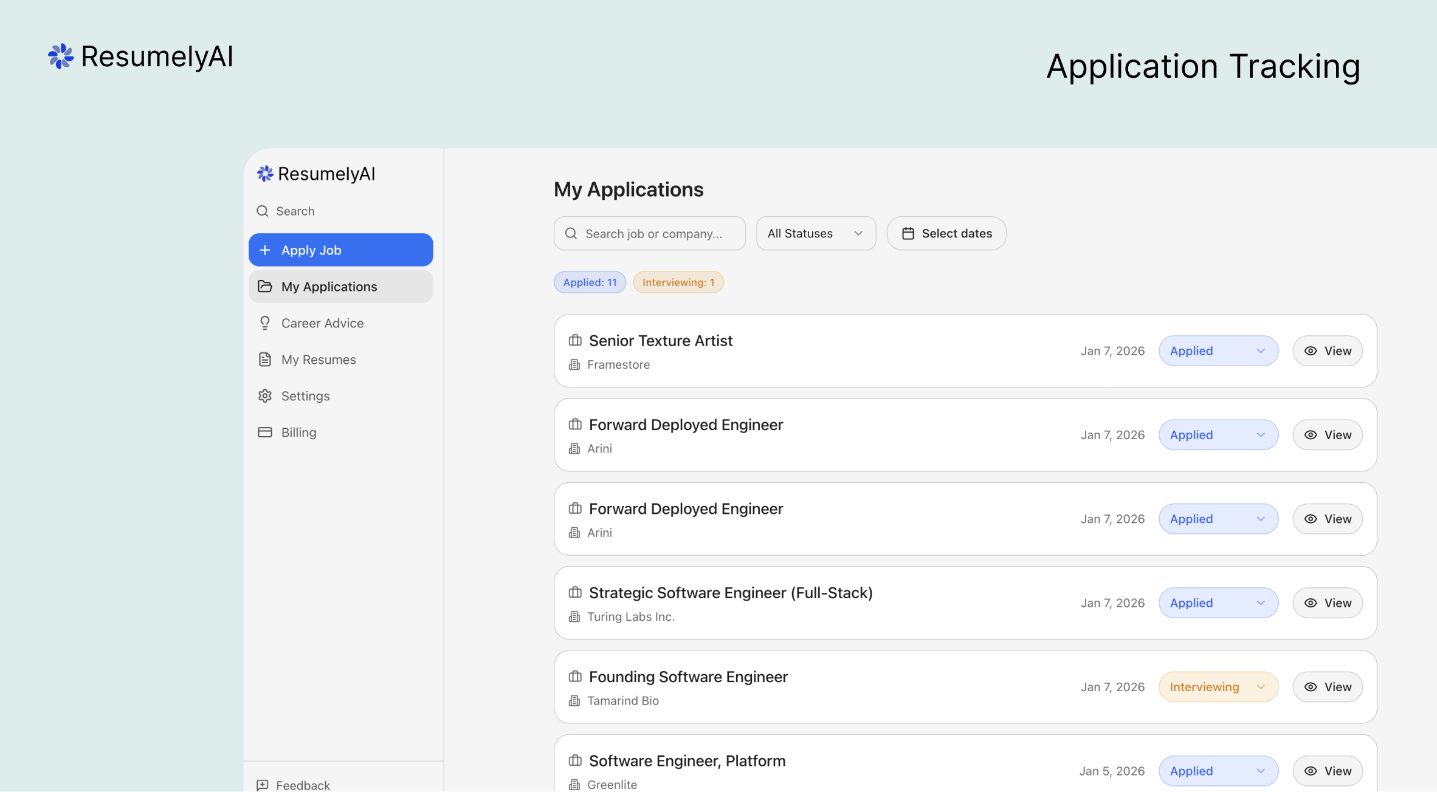Click the Billing credit card icon
Viewport: 1437px width, 792px height.
click(265, 432)
